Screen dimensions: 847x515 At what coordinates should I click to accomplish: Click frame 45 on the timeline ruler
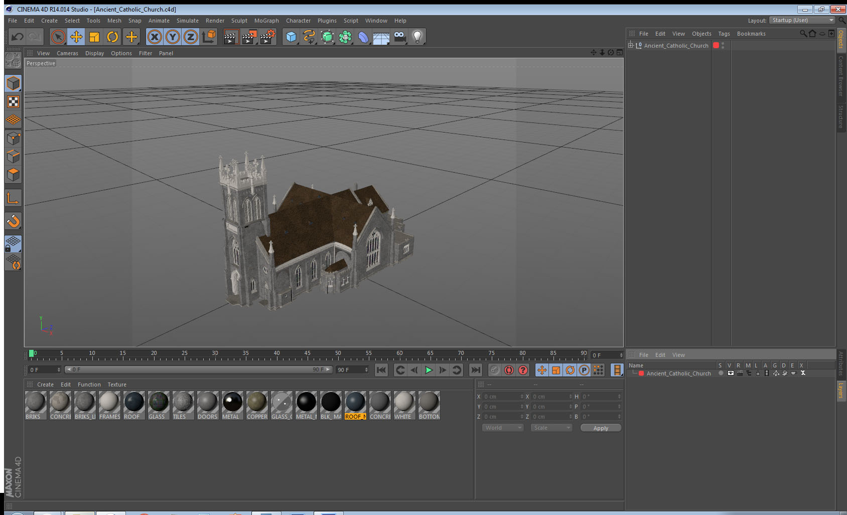click(307, 354)
